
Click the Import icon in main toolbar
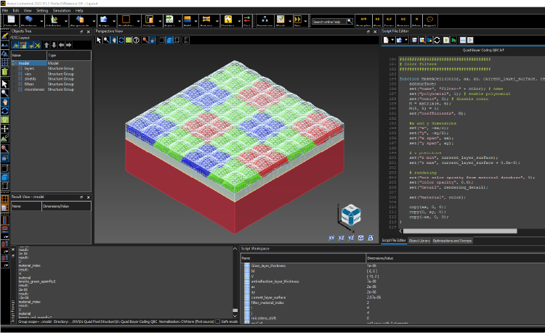(x=169, y=20)
